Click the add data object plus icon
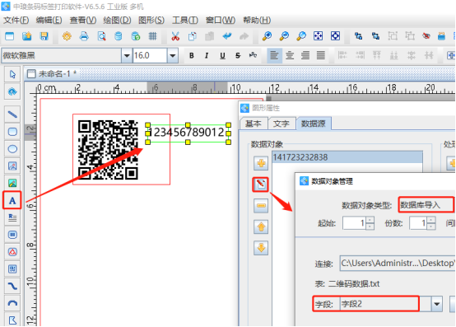This screenshot has height=327, width=456. point(261,163)
